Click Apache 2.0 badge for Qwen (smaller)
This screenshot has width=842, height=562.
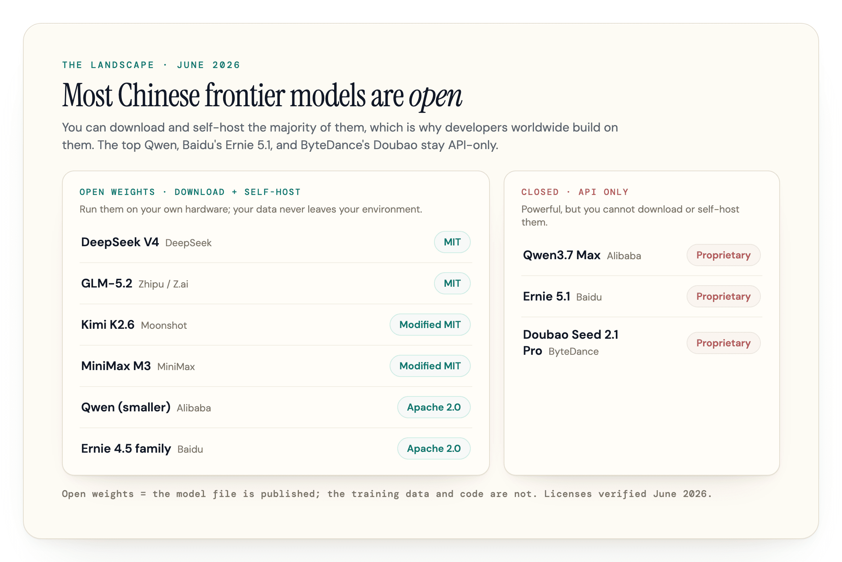pyautogui.click(x=434, y=407)
